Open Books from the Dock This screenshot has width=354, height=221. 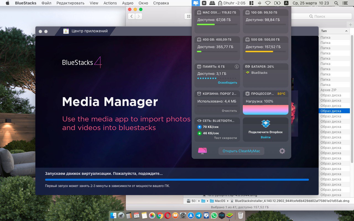click(175, 215)
